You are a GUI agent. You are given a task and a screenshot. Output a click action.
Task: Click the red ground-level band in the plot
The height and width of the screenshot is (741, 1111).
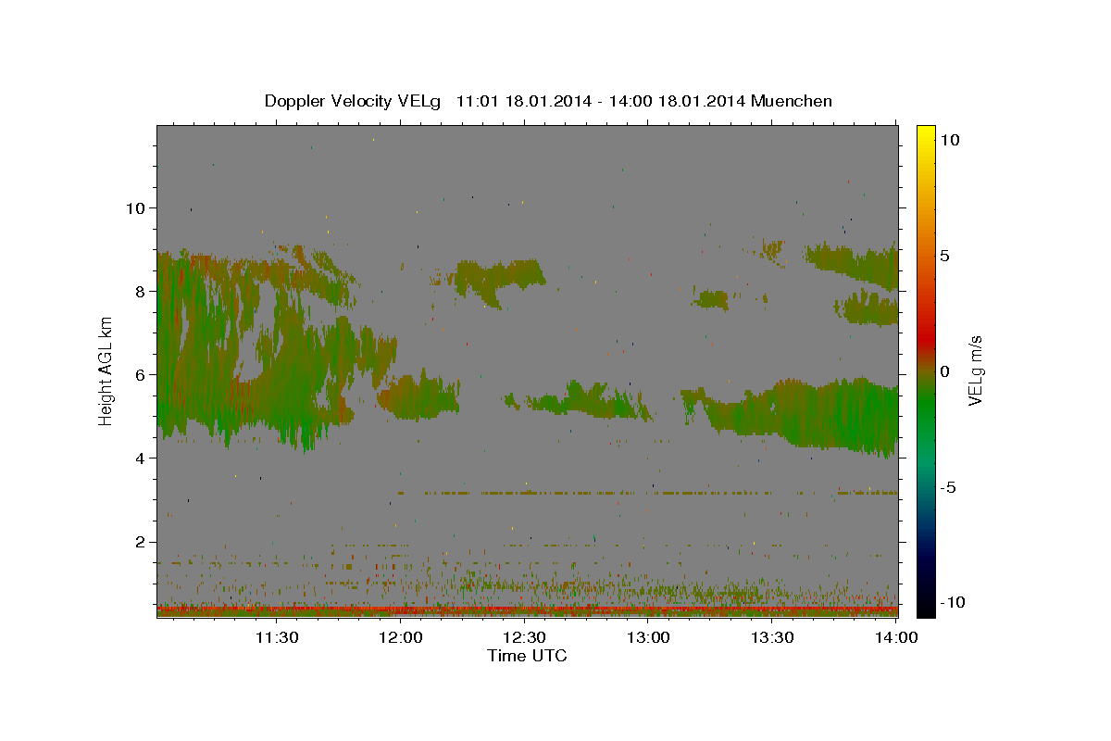pyautogui.click(x=527, y=609)
